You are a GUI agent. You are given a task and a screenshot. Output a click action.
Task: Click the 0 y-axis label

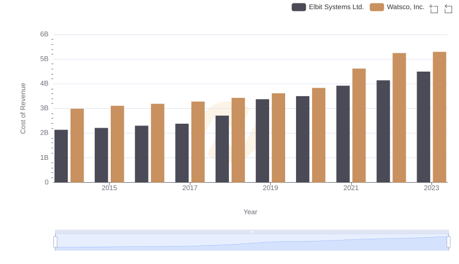[x=46, y=182]
